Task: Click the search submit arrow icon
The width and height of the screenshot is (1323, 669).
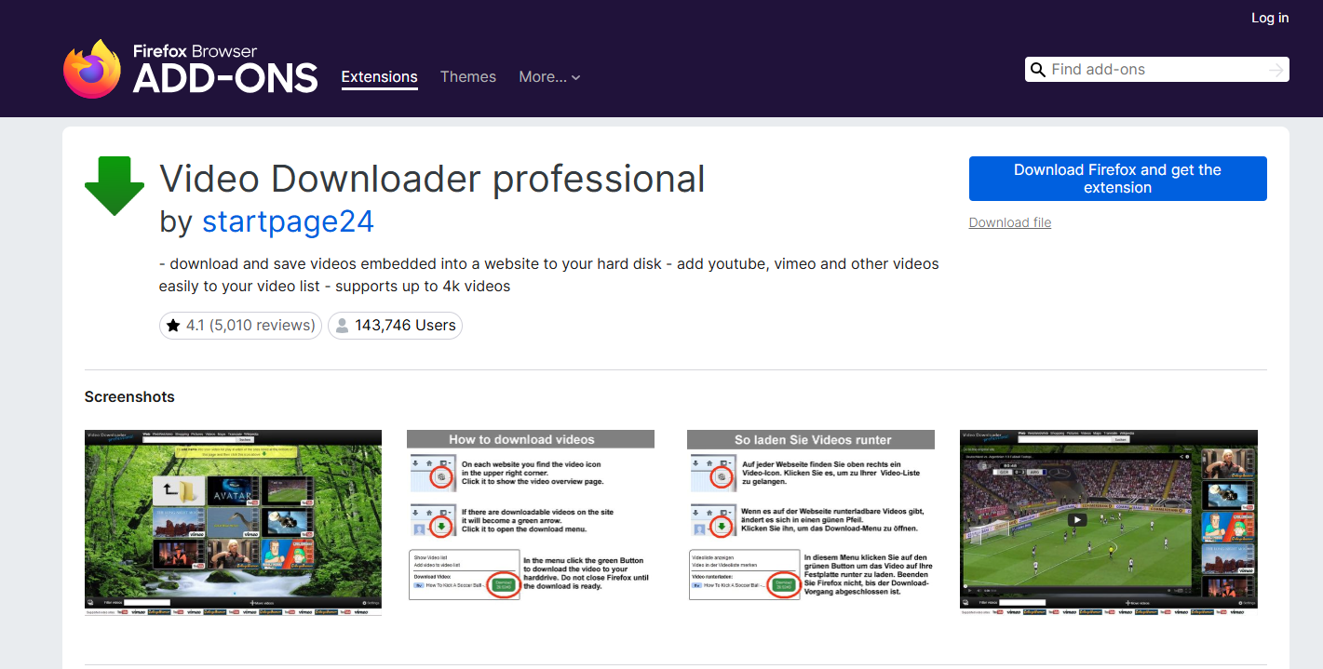Action: (x=1276, y=70)
